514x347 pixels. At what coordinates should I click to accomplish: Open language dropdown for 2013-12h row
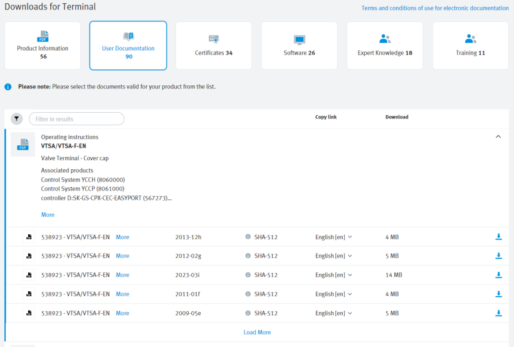(x=333, y=237)
